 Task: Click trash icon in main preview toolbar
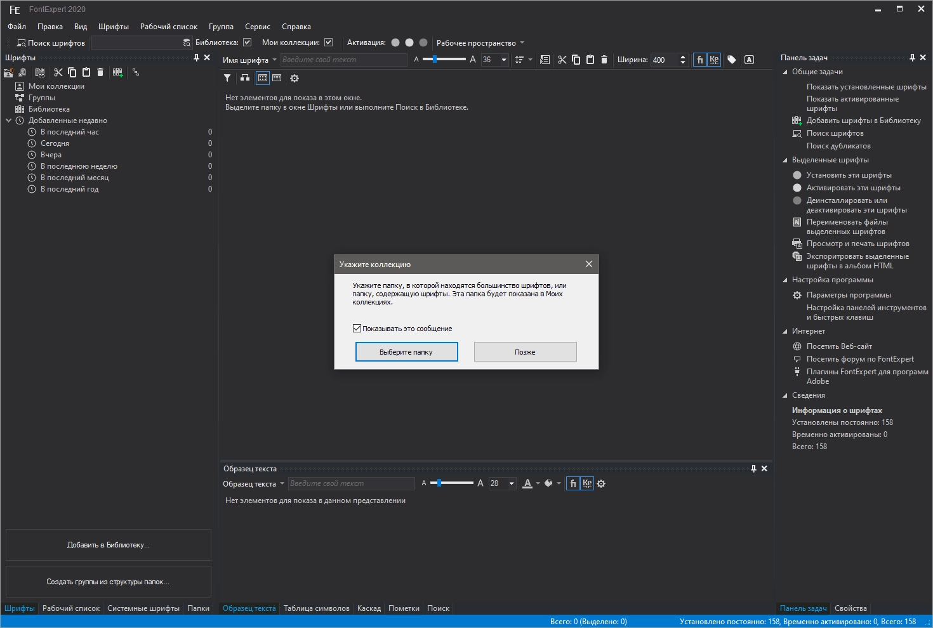coord(604,60)
